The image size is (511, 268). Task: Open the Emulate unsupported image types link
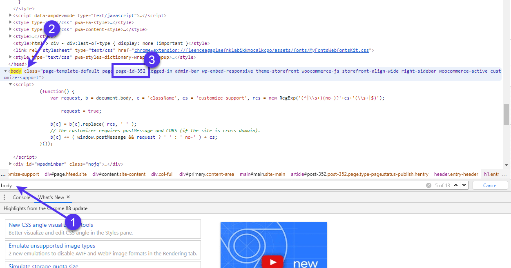(x=51, y=246)
